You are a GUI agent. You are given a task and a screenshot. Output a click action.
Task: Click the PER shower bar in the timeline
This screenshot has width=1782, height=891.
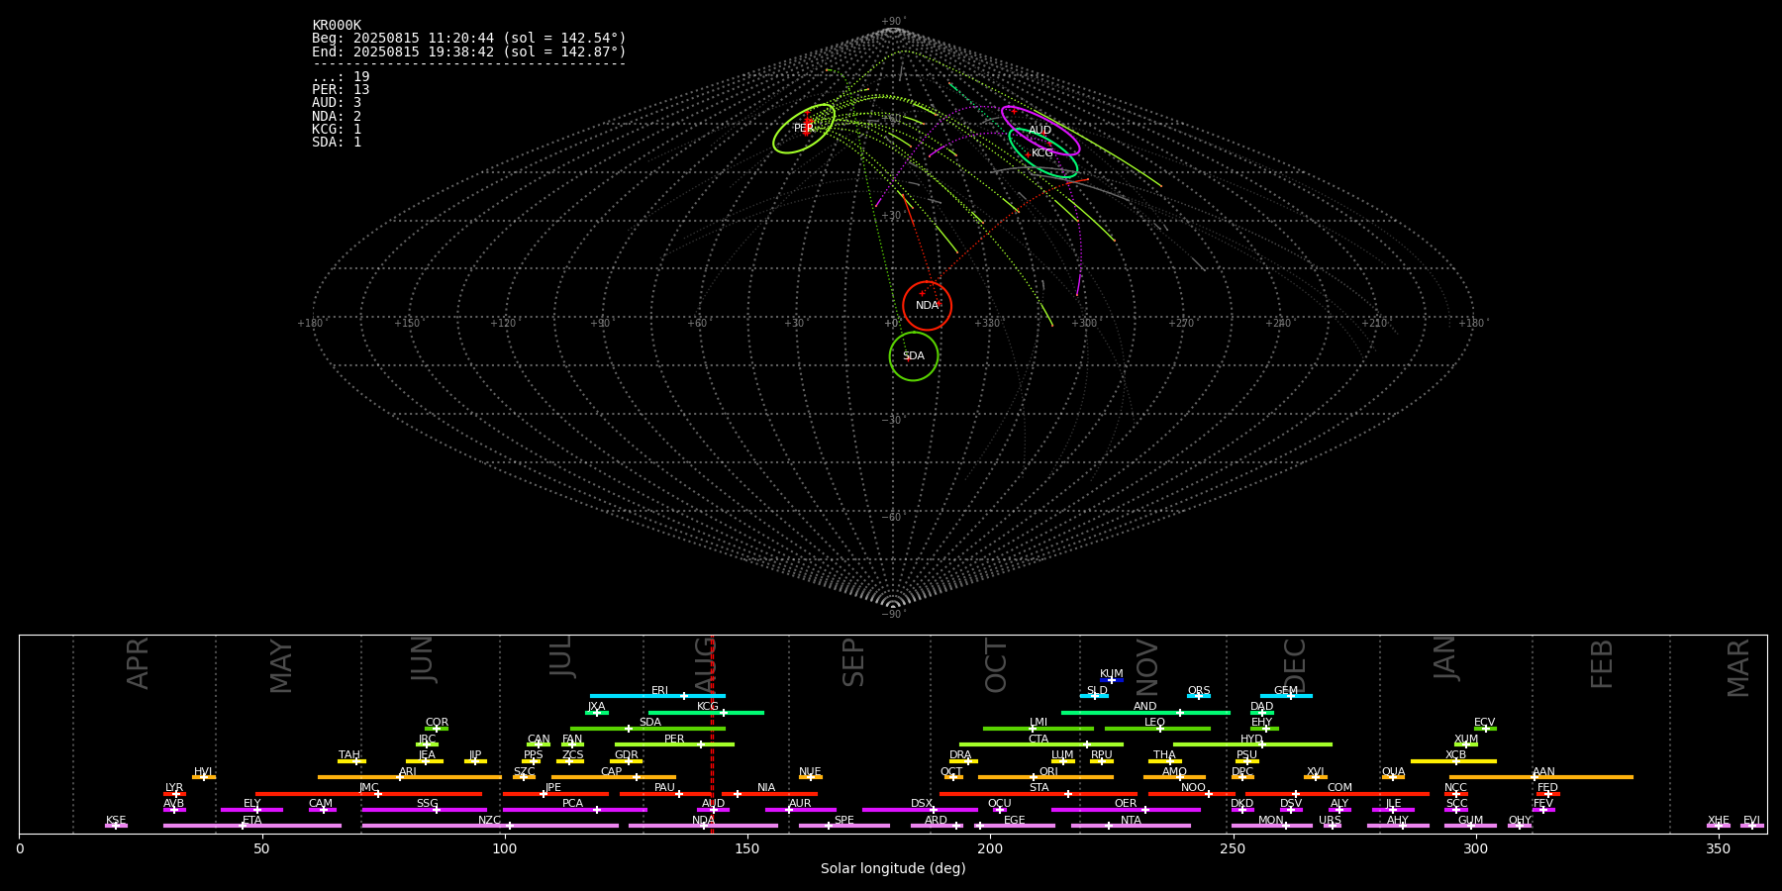tap(674, 744)
